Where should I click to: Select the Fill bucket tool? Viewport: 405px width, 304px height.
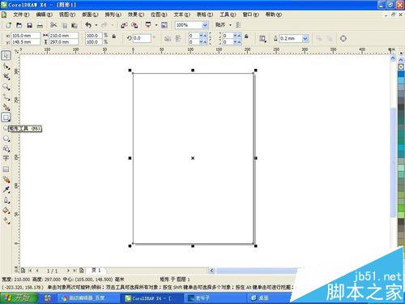click(6, 211)
